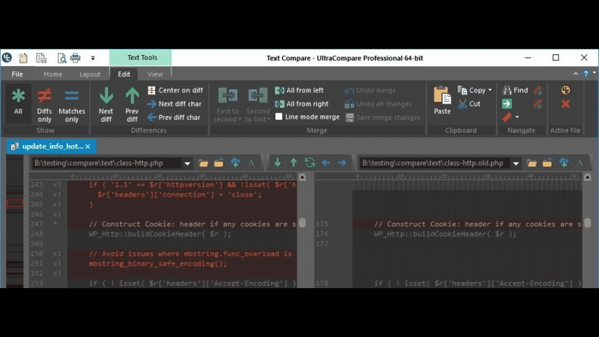Image resolution: width=599 pixels, height=337 pixels.
Task: Click Center on diff
Action: [x=176, y=91]
